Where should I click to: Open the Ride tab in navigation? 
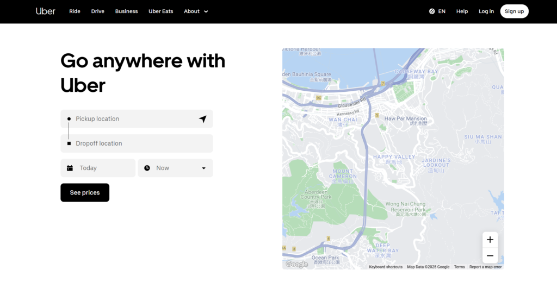tap(75, 11)
